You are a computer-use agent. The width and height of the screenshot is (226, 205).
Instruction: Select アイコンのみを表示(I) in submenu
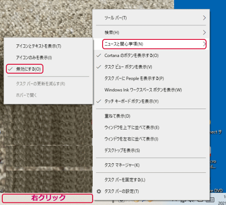coord(48,57)
